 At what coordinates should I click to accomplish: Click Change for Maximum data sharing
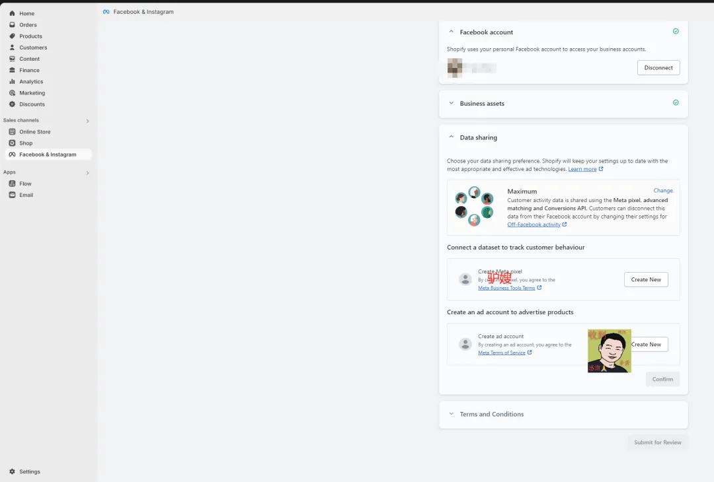663,191
